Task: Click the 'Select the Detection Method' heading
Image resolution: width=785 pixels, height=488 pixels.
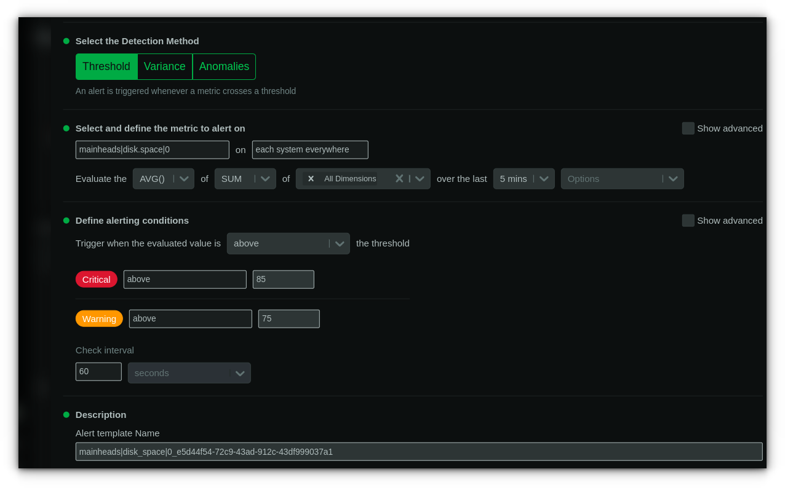Action: [x=137, y=41]
